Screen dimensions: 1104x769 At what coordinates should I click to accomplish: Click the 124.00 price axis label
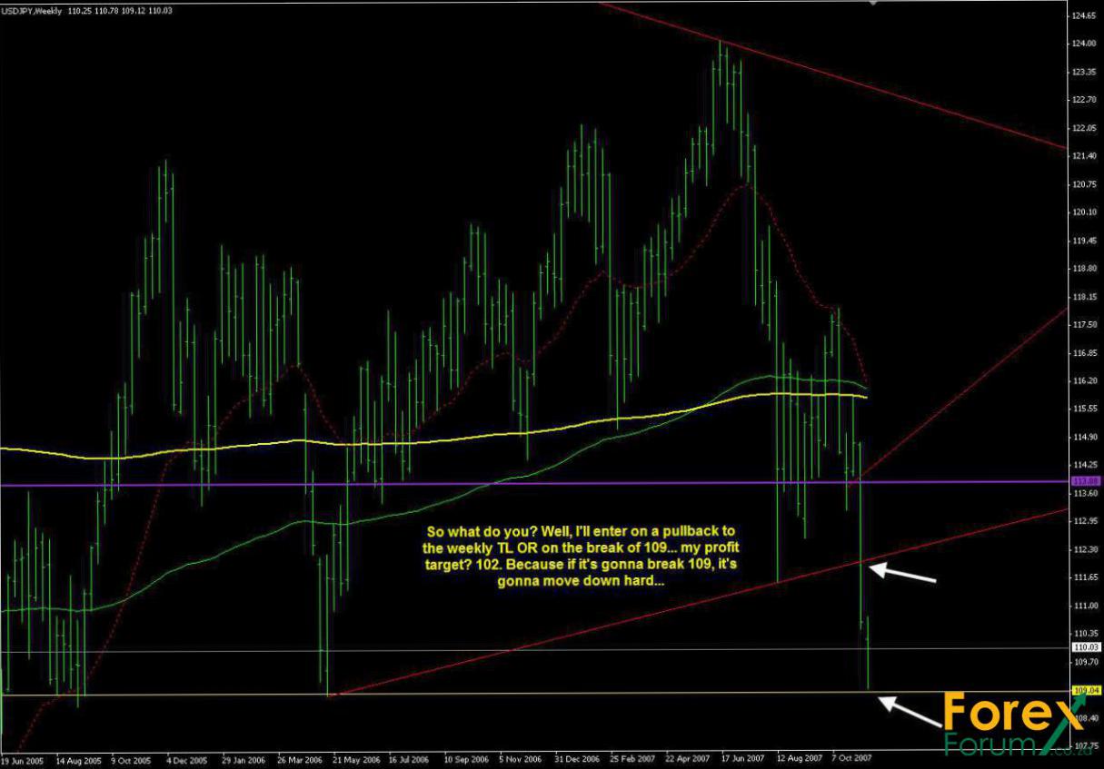[x=1084, y=44]
